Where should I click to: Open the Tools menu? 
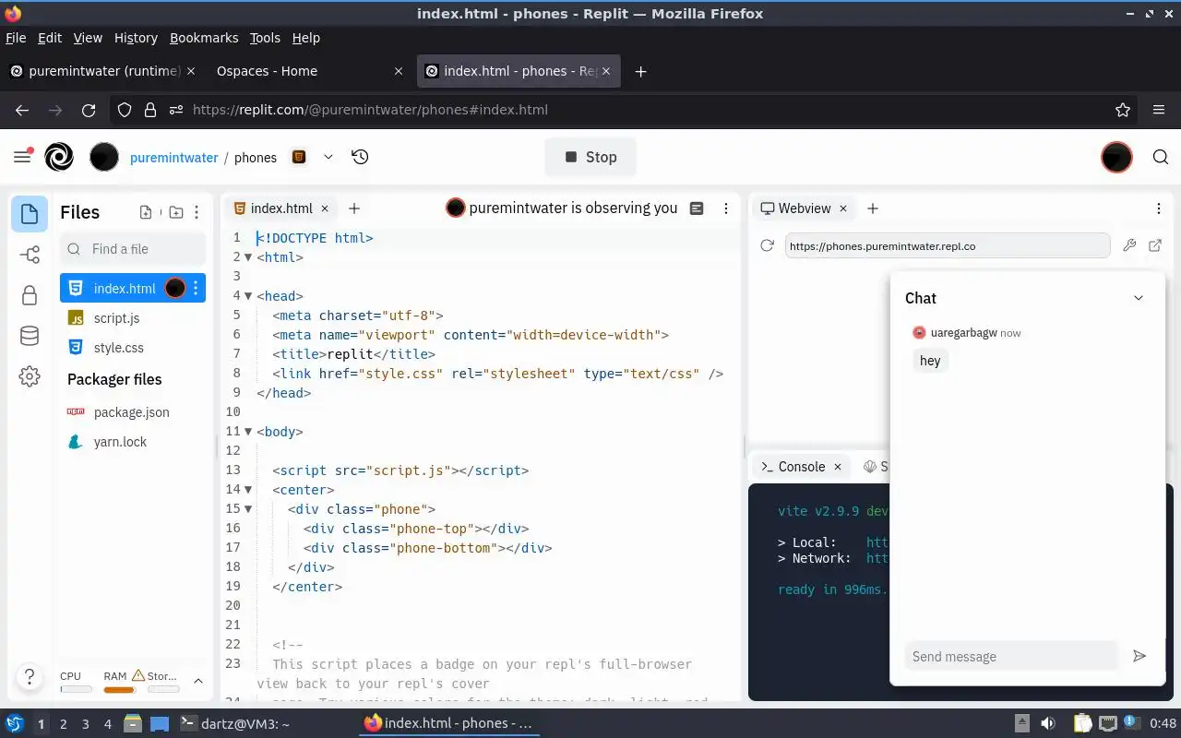pos(265,38)
